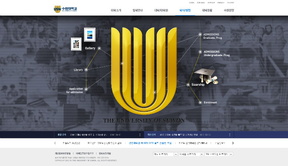Open the 개인정보보호방침 footer link
Screen dimensions: 288x166
(63, 153)
